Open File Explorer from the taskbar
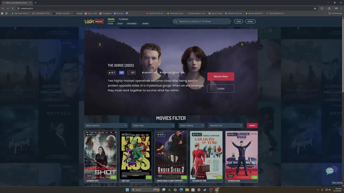 point(187,190)
